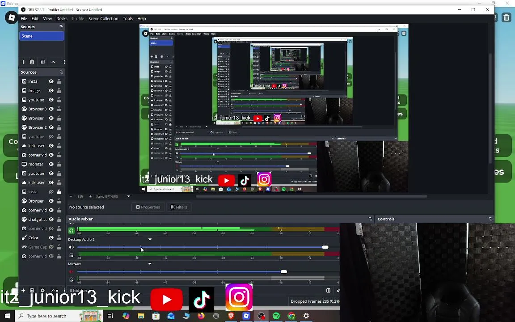The image size is (515, 322).
Task: Open the preview Scaled size dropdown
Action: (128, 196)
